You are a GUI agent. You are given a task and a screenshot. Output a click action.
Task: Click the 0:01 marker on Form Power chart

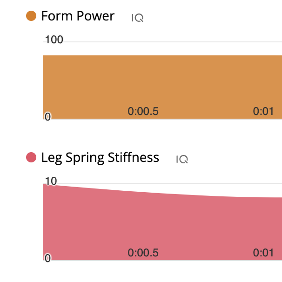click(x=263, y=111)
